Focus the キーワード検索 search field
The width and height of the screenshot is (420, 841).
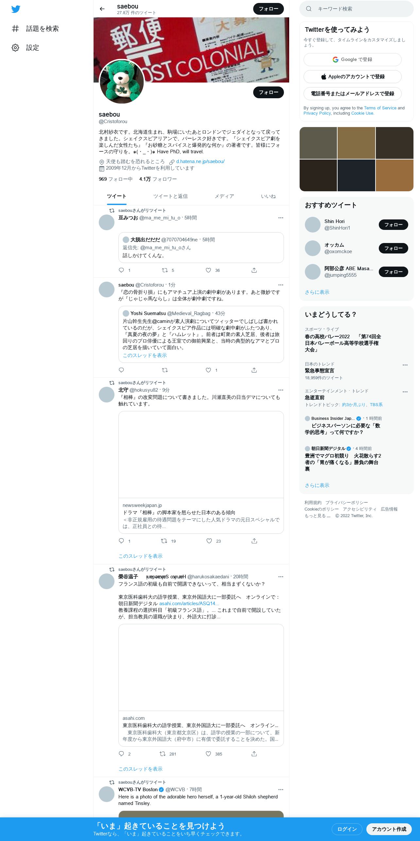click(357, 9)
